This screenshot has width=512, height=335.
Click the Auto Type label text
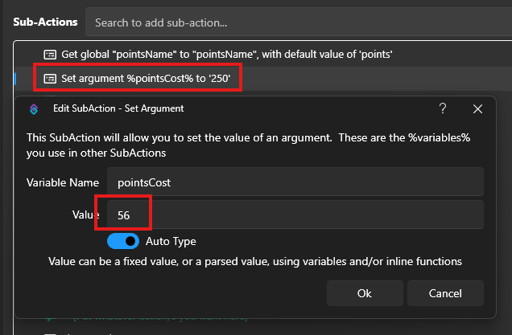click(171, 241)
